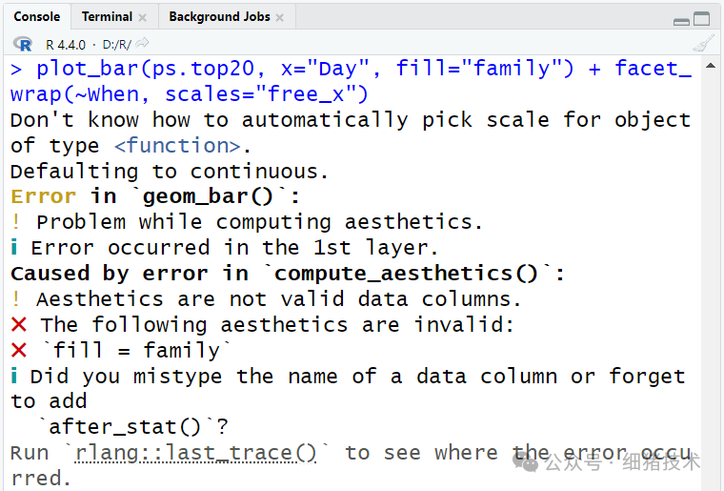Viewport: 724px width, 491px height.
Task: Click the D:/R/ working directory path
Action: point(116,45)
